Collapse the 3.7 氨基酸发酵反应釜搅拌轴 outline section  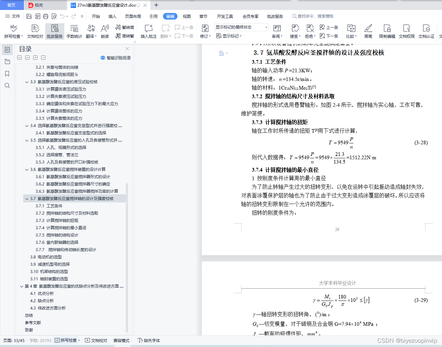point(27,199)
